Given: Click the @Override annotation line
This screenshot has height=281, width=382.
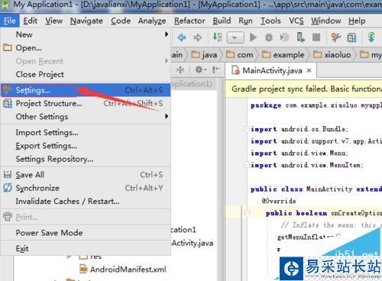Looking at the screenshot, I should tap(279, 201).
